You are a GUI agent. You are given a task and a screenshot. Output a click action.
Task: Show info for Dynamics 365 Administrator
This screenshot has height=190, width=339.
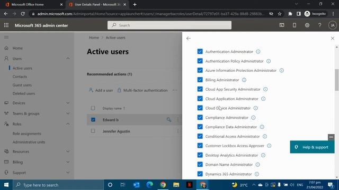(x=257, y=174)
